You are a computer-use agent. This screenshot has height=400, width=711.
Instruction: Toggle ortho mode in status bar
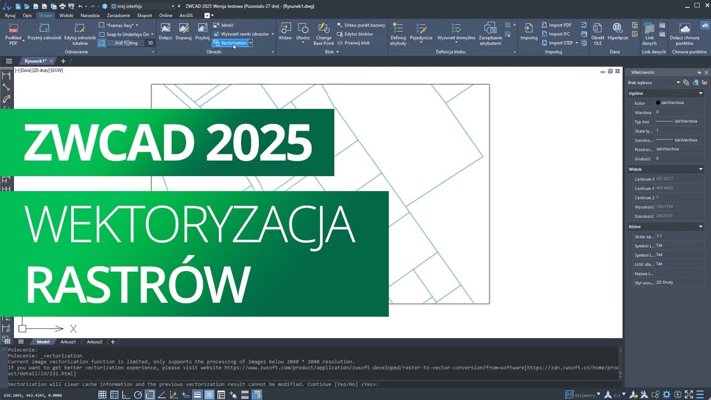126,395
